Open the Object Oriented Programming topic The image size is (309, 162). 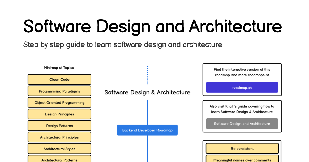(59, 102)
